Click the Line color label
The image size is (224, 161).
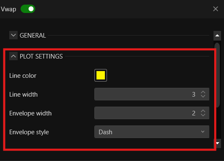click(x=23, y=76)
